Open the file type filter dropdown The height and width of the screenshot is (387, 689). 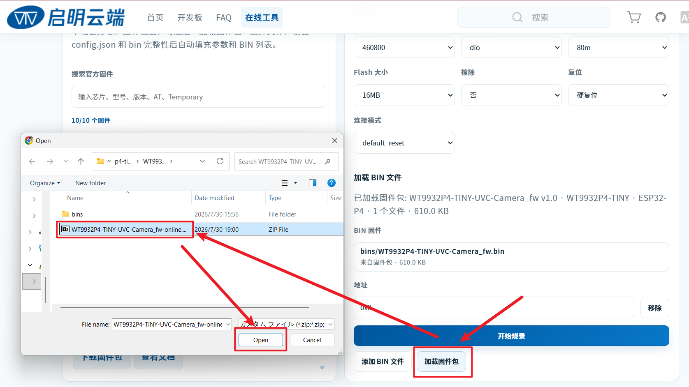pos(286,324)
